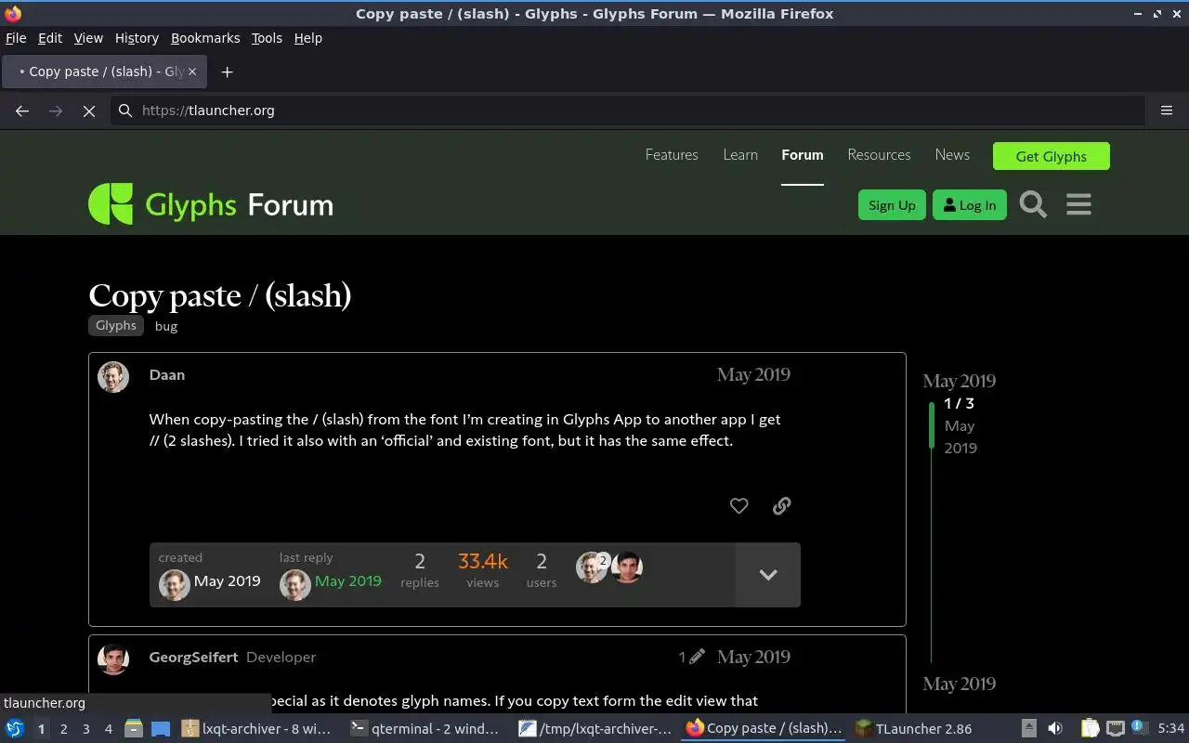Click GeorgSeifert's avatar on the second post
This screenshot has height=743, width=1189.
pyautogui.click(x=113, y=658)
